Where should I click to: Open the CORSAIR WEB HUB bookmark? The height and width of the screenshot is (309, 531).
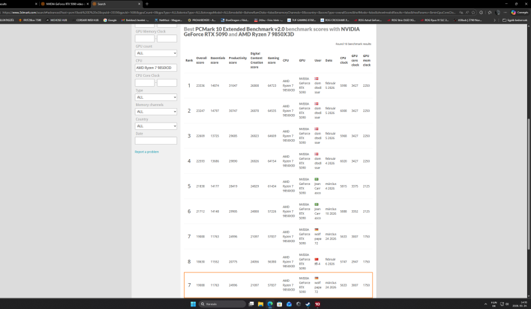click(85, 20)
